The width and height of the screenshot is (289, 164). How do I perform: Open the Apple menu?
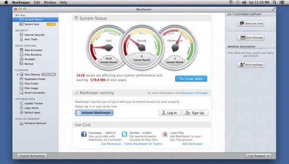(x=6, y=2)
